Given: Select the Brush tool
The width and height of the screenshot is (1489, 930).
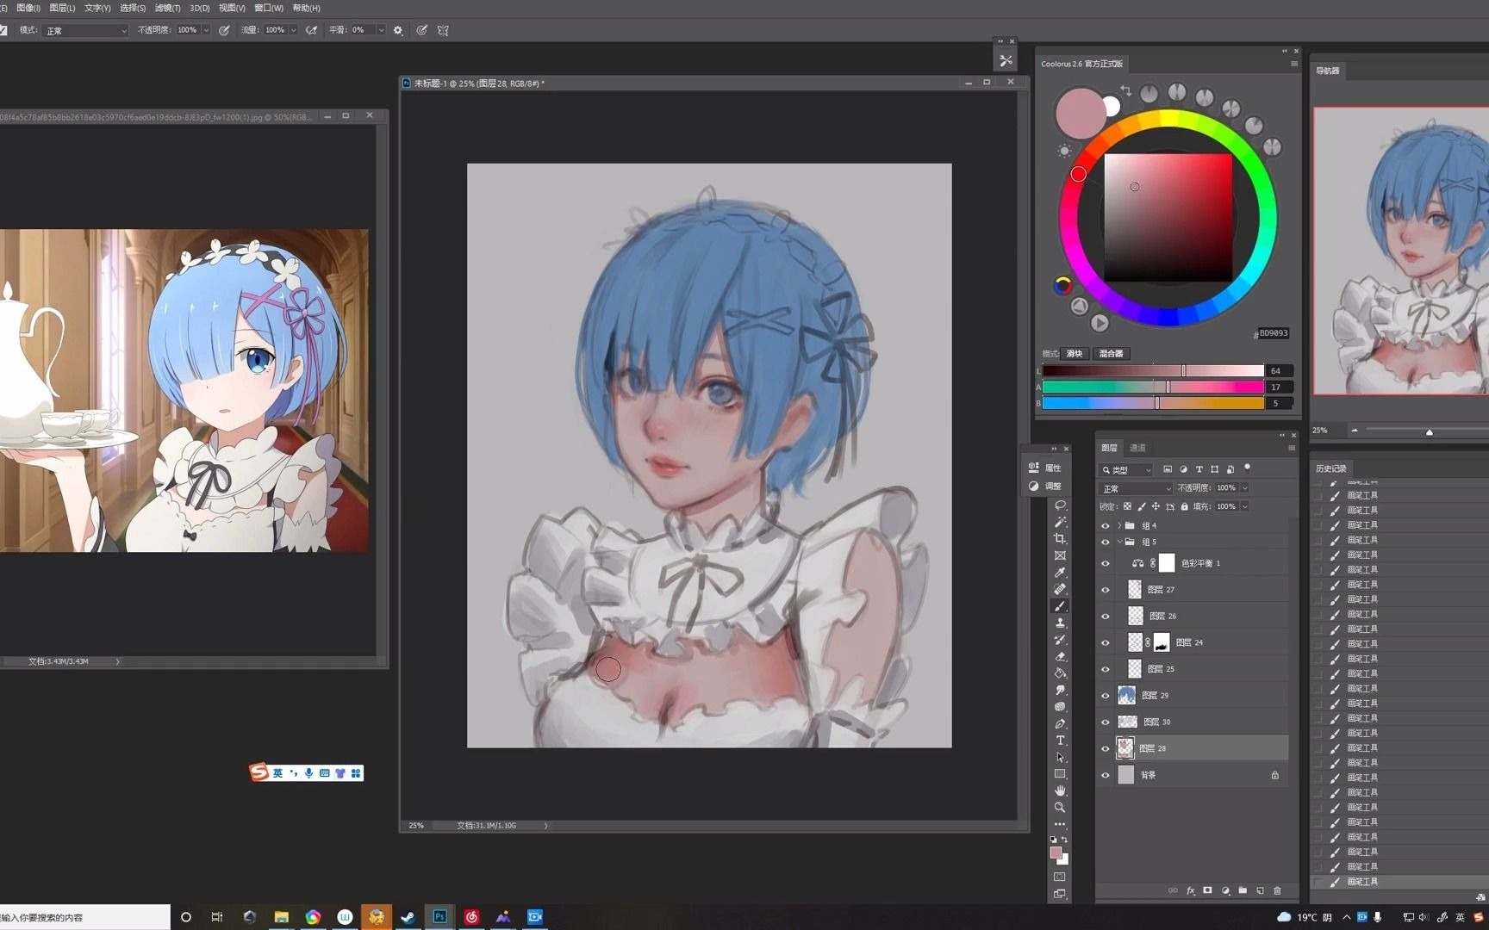Looking at the screenshot, I should tap(1060, 606).
